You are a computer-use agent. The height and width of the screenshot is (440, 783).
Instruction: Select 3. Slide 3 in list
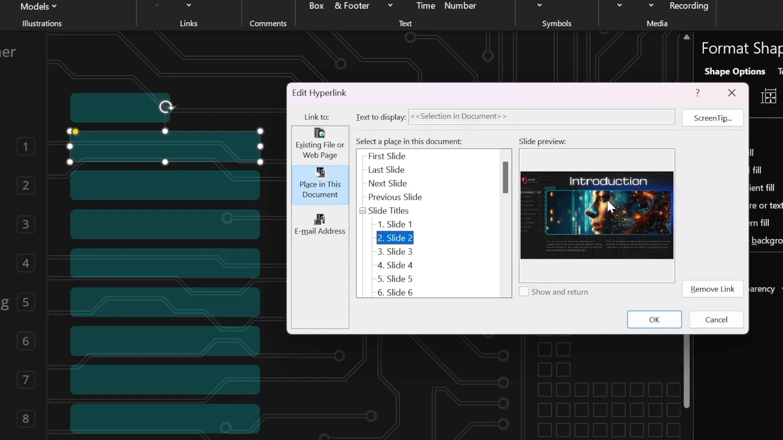[x=395, y=251]
